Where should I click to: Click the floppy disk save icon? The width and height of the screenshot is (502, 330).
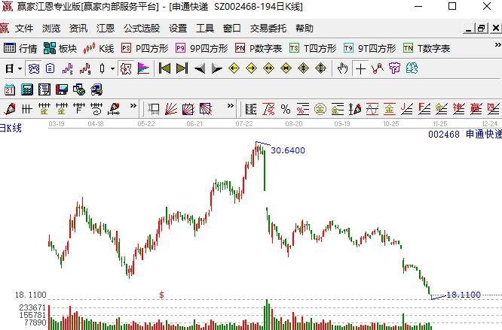point(62,89)
